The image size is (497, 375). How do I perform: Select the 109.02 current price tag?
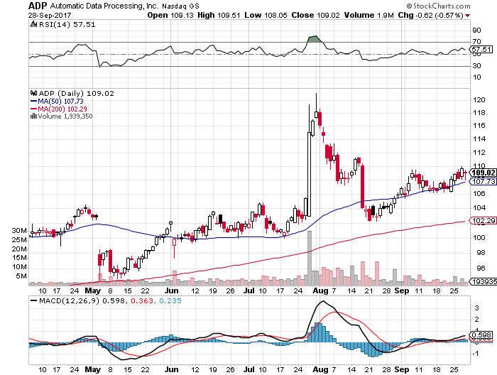point(483,173)
